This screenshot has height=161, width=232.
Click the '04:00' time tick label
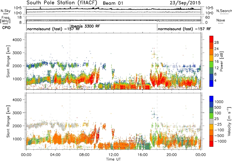55,155
